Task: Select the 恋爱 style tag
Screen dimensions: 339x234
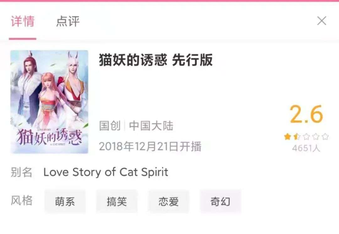Action: (169, 201)
